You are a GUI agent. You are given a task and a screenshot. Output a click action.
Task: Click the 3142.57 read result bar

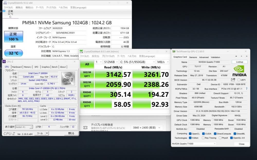pos(113,74)
